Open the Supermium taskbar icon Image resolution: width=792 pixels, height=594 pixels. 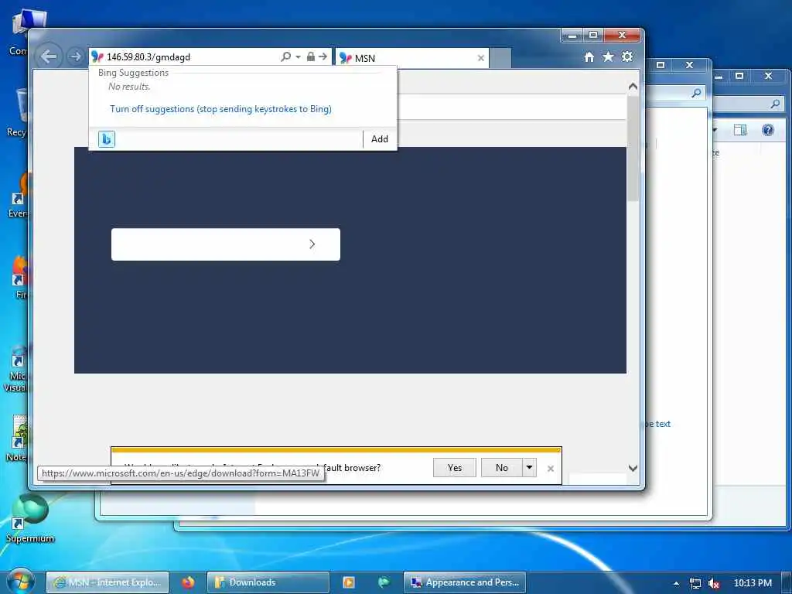(x=384, y=582)
